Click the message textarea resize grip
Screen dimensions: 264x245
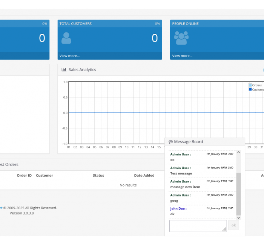(x=224, y=229)
